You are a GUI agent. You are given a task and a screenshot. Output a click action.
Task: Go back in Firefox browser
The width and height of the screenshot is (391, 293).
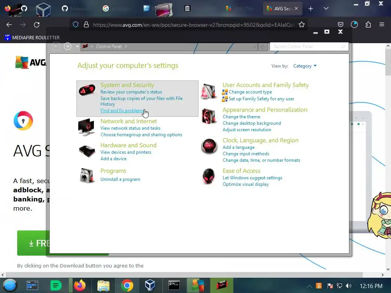pos(9,25)
